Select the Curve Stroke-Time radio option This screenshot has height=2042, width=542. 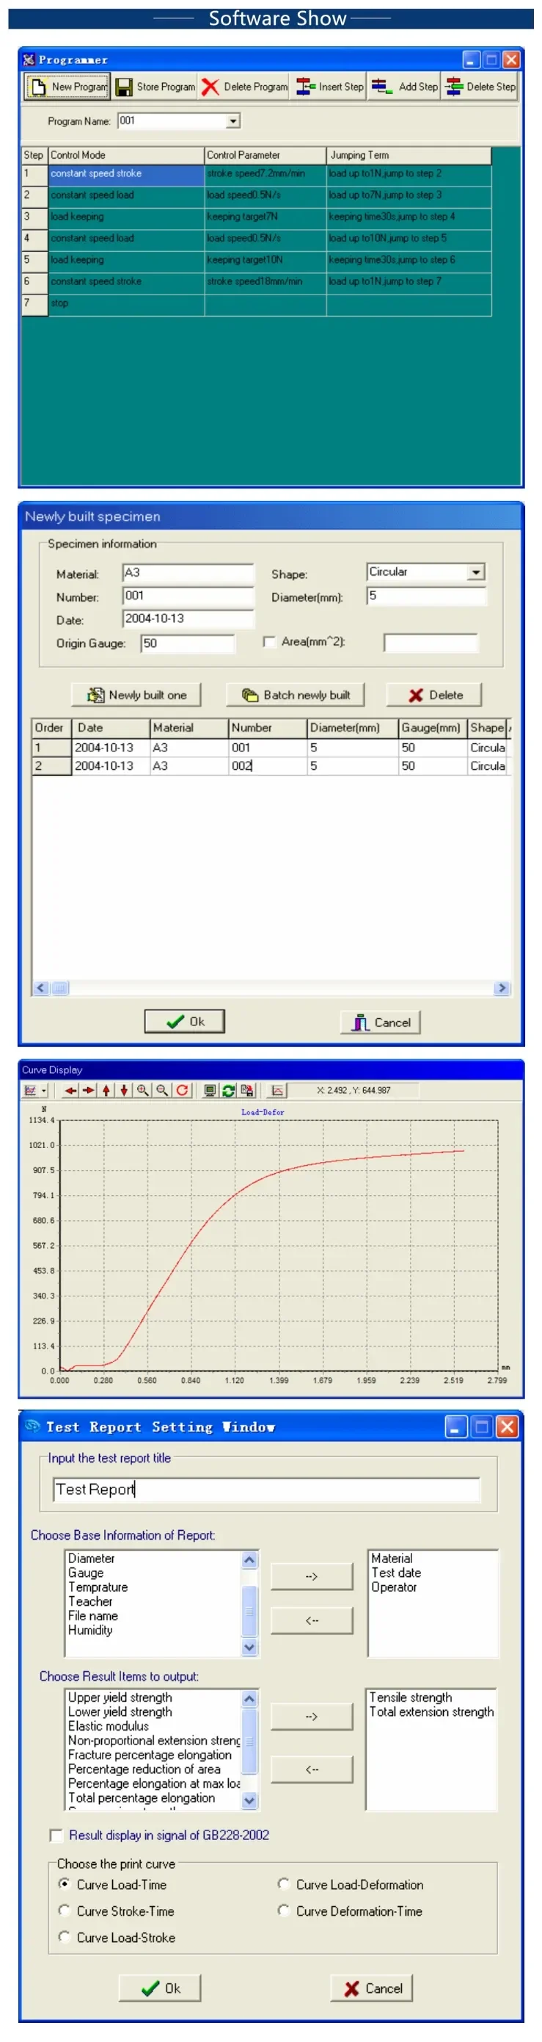coord(65,1911)
